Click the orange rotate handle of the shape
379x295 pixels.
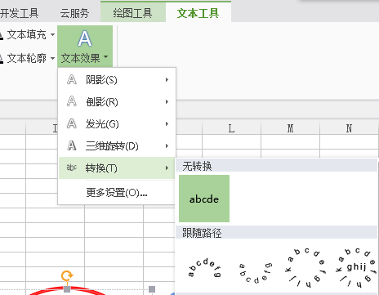coord(67,276)
